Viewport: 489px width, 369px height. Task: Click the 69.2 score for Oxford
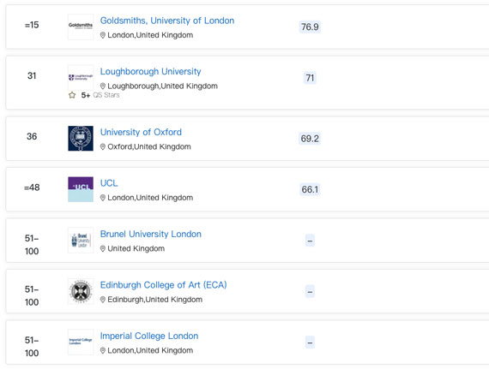pyautogui.click(x=310, y=139)
